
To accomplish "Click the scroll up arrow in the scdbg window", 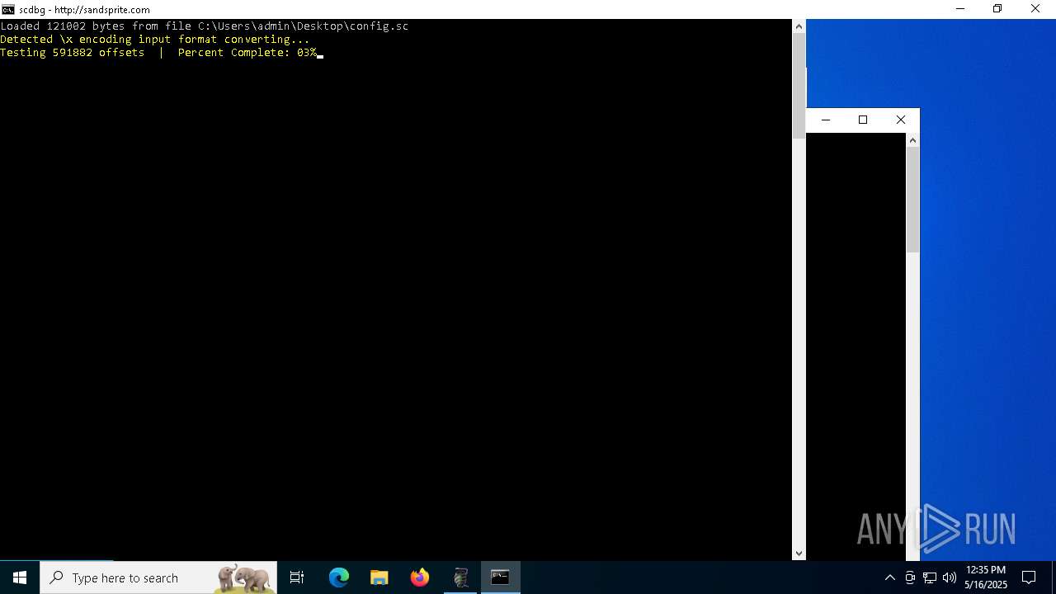I will coord(799,26).
